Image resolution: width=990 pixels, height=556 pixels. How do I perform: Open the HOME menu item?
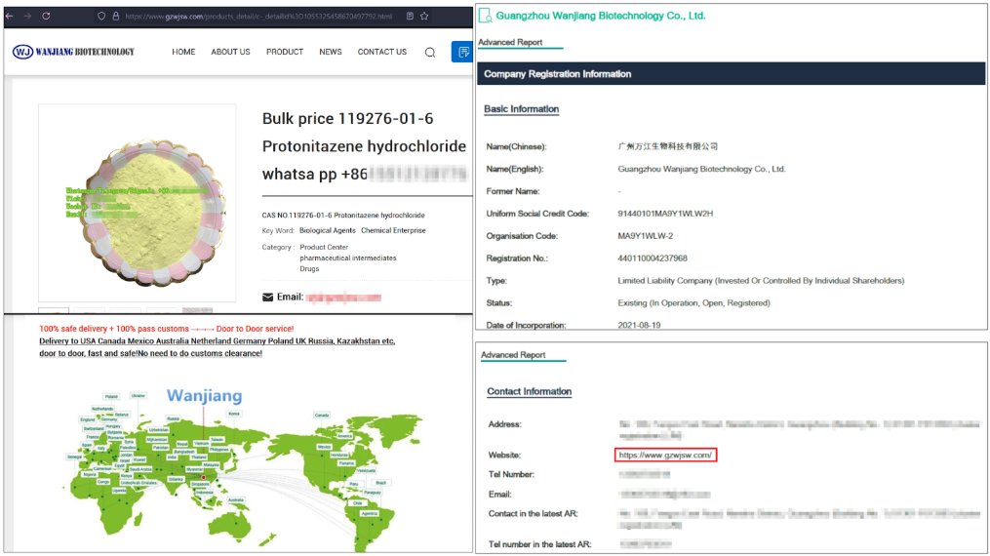(183, 52)
